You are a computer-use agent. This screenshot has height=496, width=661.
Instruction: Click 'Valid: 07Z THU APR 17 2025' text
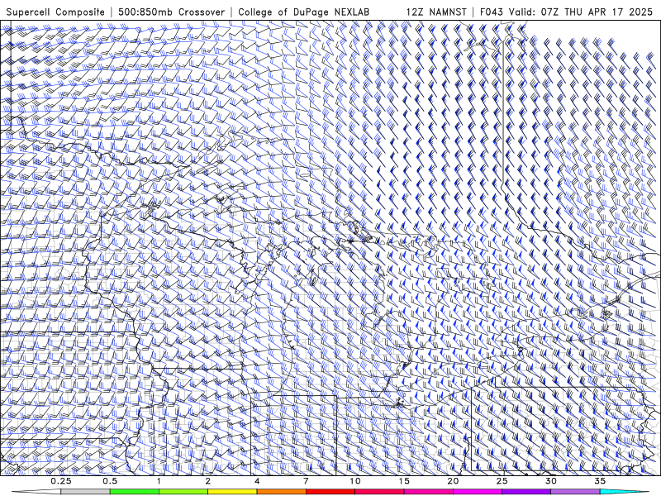click(581, 12)
